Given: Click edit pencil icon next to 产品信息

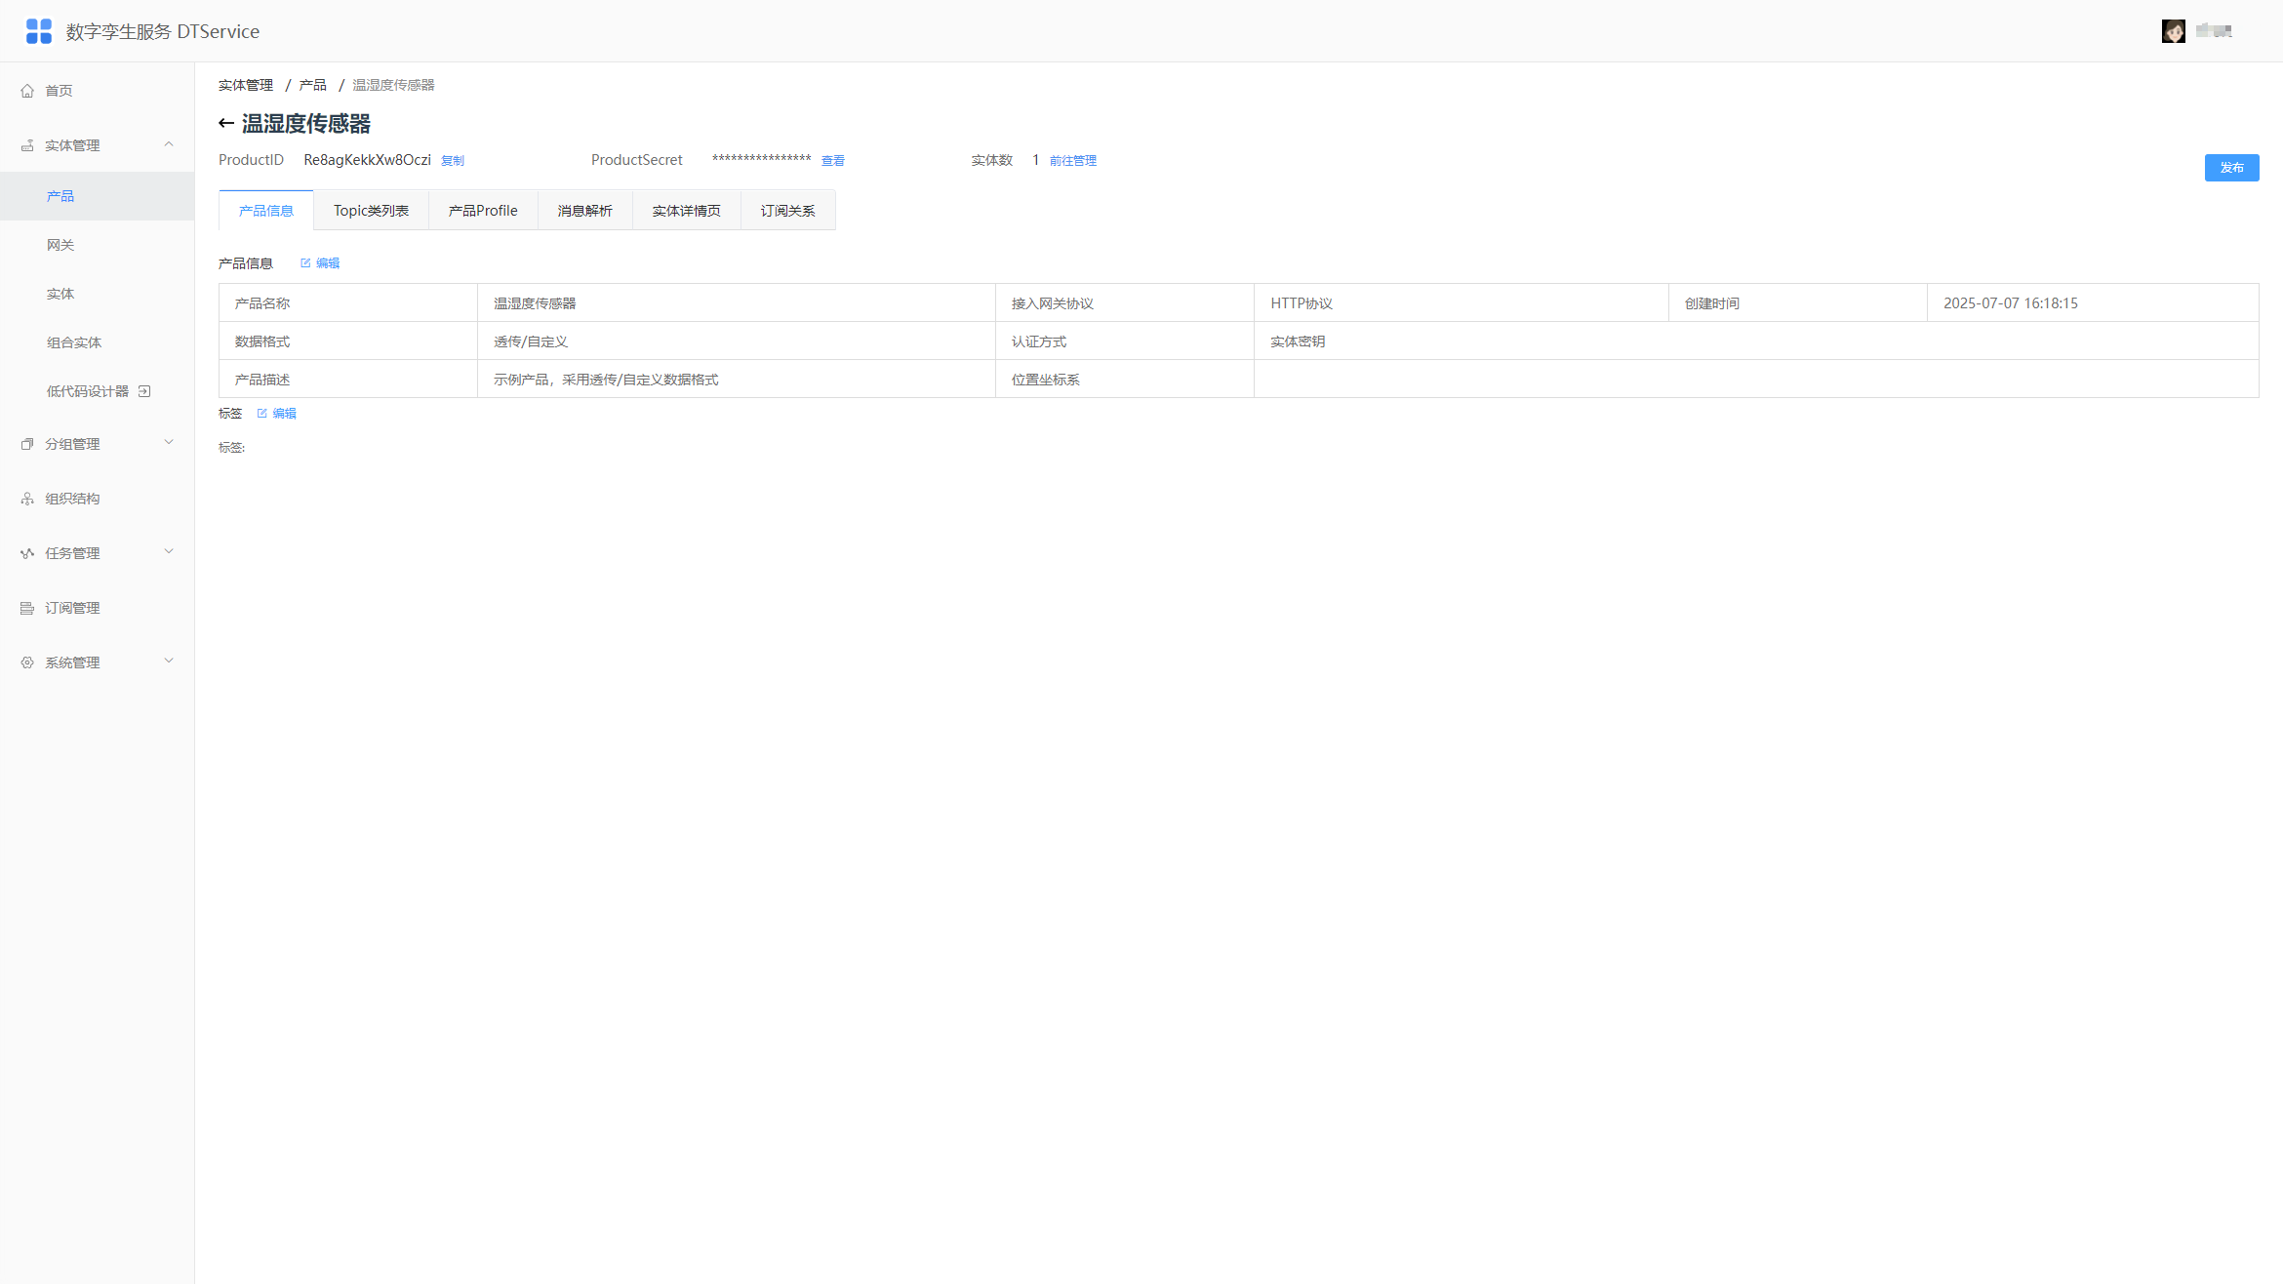Looking at the screenshot, I should (305, 263).
